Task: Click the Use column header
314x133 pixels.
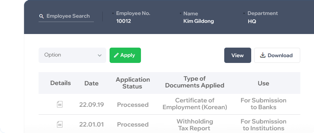Action: [263, 83]
